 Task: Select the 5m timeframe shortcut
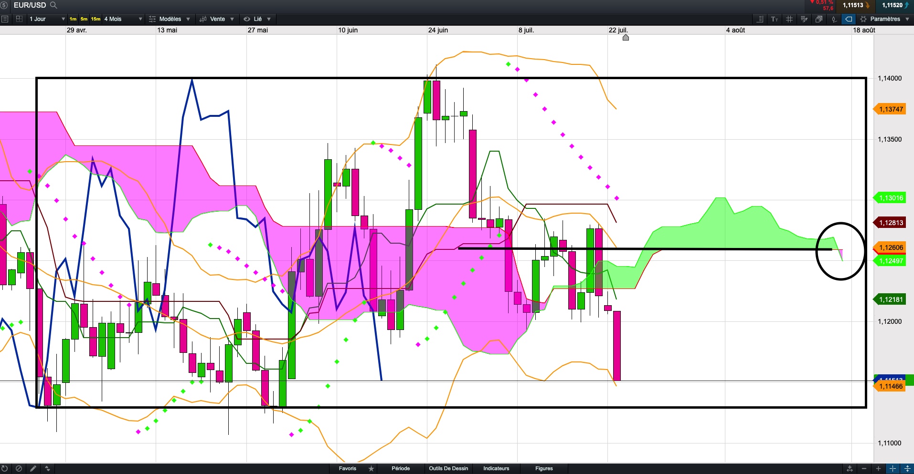(84, 19)
